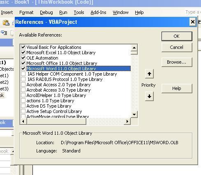201x175 pixels.
Task: Click the horizontal scrollbar thumb in list
Action: pos(56,121)
